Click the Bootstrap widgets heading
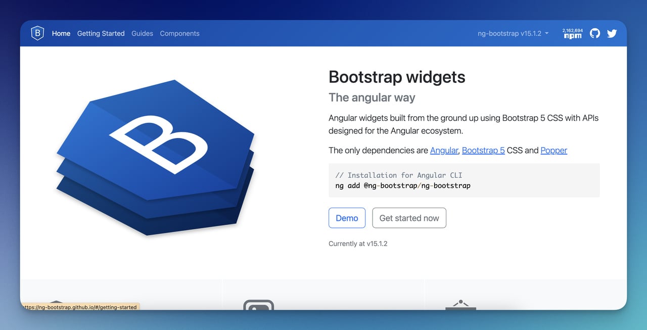 click(x=397, y=77)
